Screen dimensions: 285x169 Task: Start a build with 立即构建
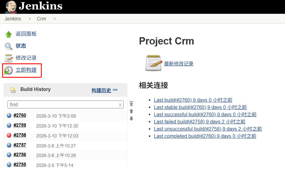pyautogui.click(x=26, y=70)
